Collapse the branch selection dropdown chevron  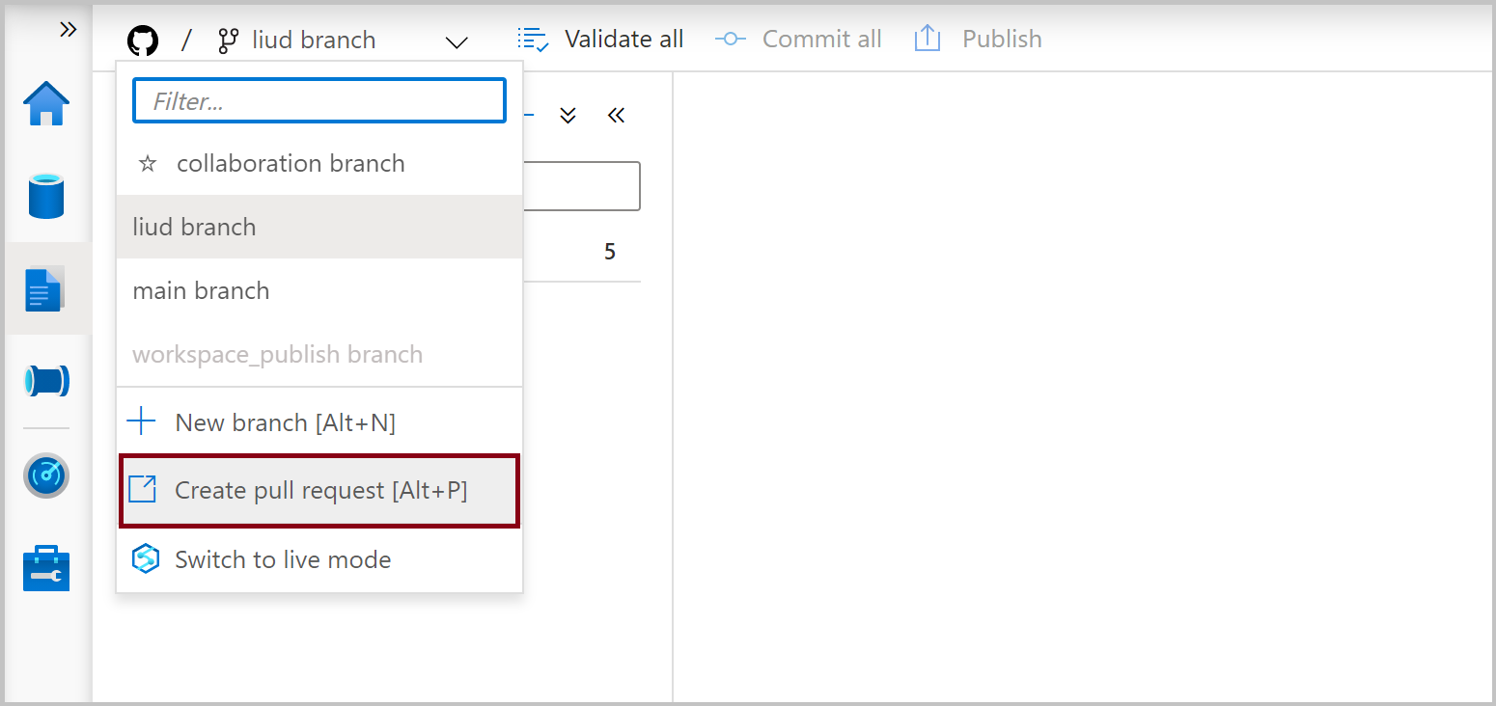456,41
